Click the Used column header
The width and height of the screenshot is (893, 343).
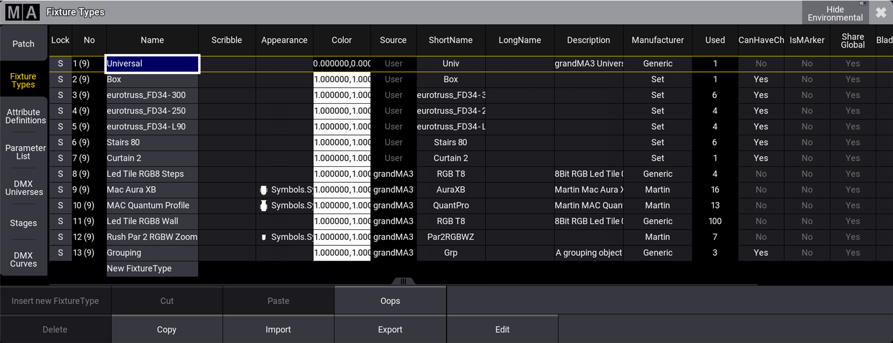coord(715,40)
